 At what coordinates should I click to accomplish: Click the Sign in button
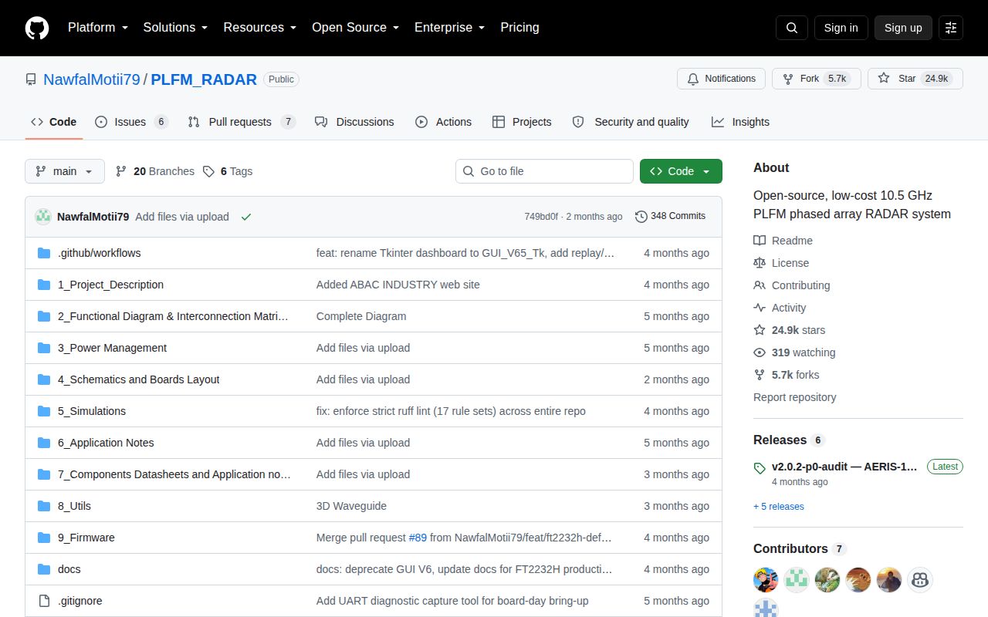click(841, 28)
